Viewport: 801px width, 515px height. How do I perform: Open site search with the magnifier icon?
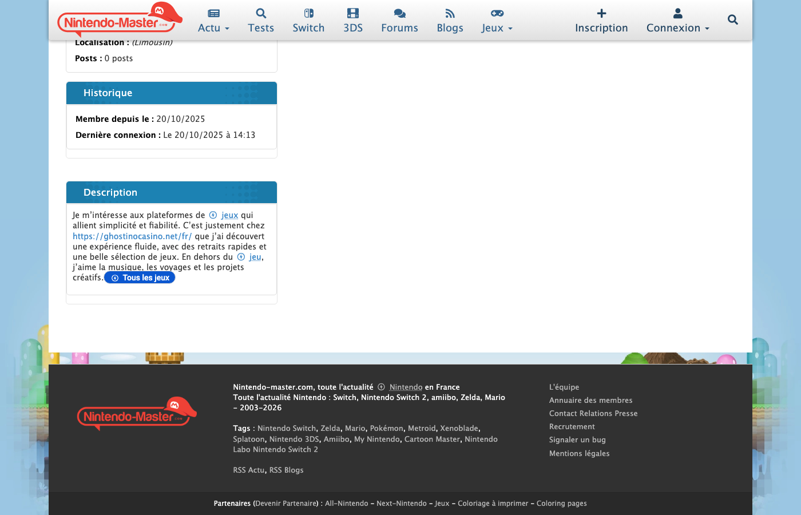pyautogui.click(x=733, y=19)
